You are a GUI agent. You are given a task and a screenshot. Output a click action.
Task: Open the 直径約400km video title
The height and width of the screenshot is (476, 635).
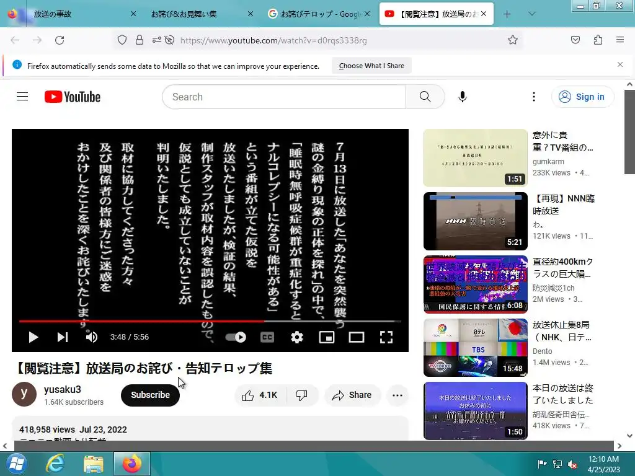coord(562,268)
